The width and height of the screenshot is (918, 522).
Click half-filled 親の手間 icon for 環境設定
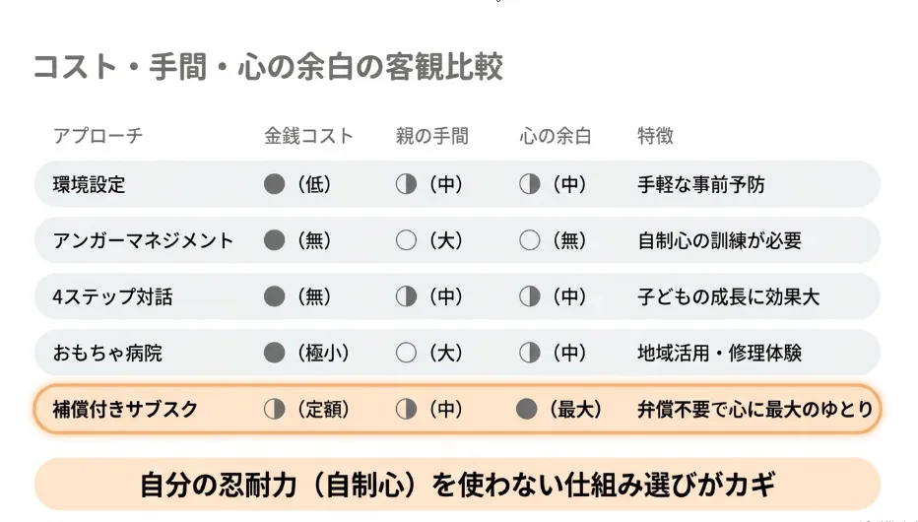(406, 184)
